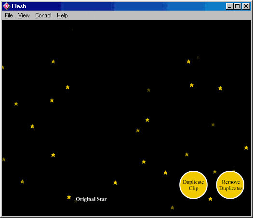Open the Control menu

(43, 15)
